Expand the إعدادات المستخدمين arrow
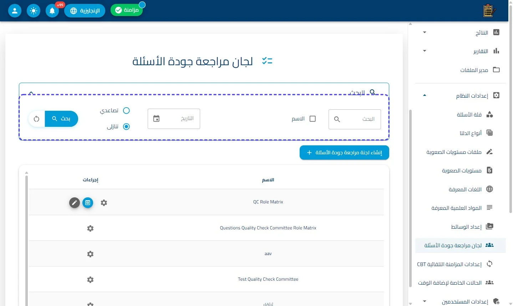 click(425, 301)
